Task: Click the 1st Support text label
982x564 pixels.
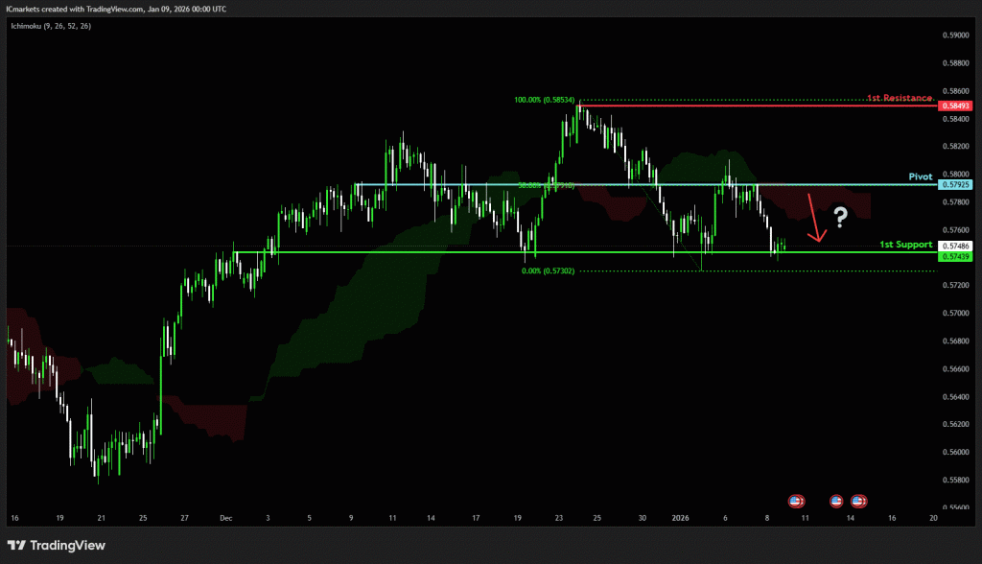Action: (x=906, y=246)
